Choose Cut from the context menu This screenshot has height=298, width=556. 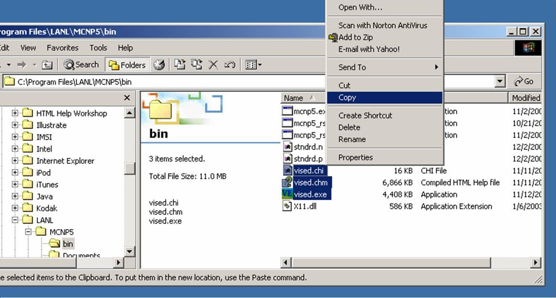pyautogui.click(x=385, y=85)
